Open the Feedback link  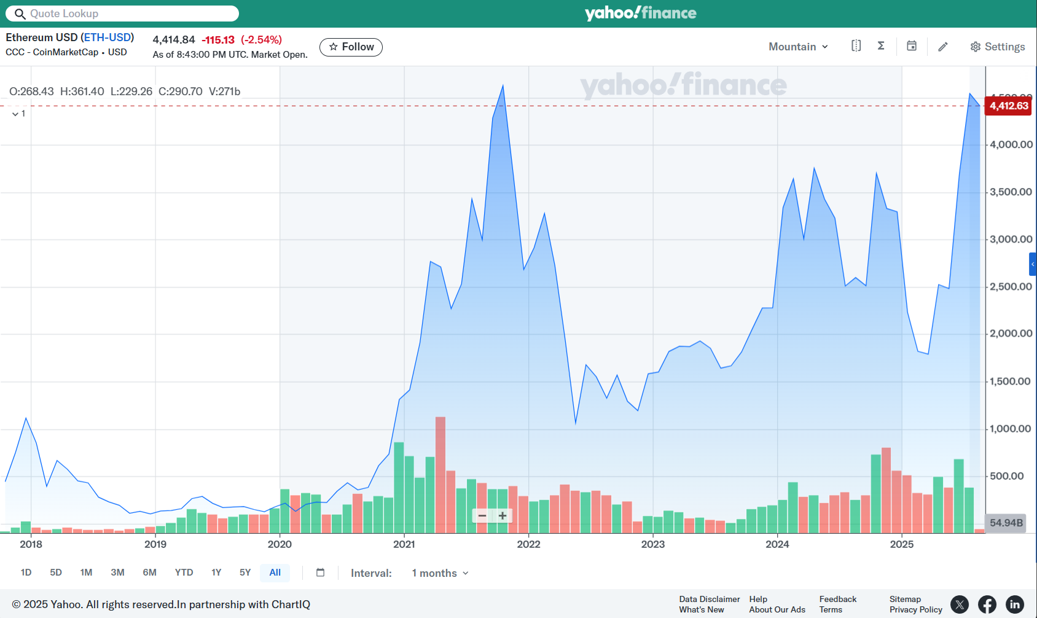838,599
